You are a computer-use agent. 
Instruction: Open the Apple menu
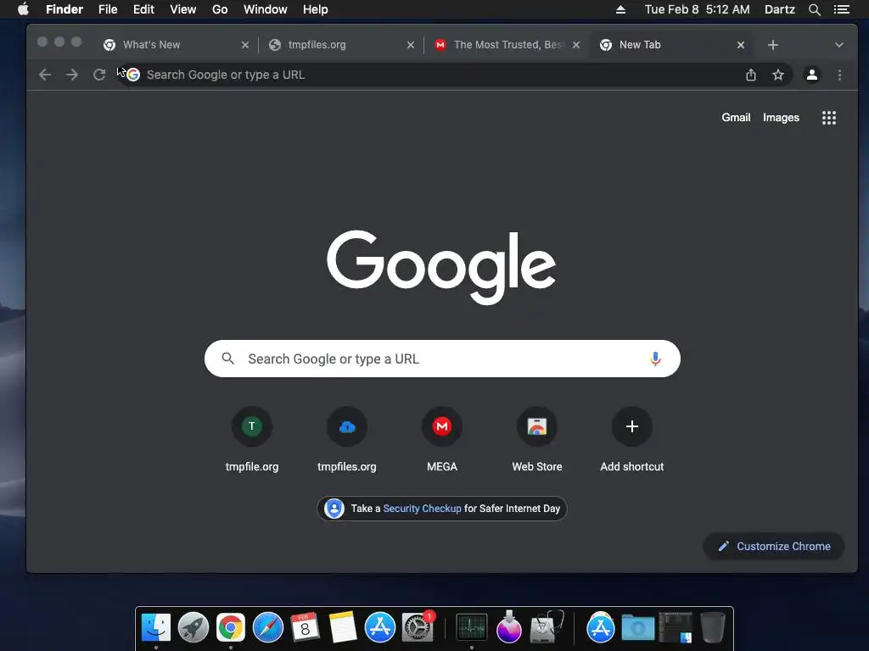click(x=23, y=9)
